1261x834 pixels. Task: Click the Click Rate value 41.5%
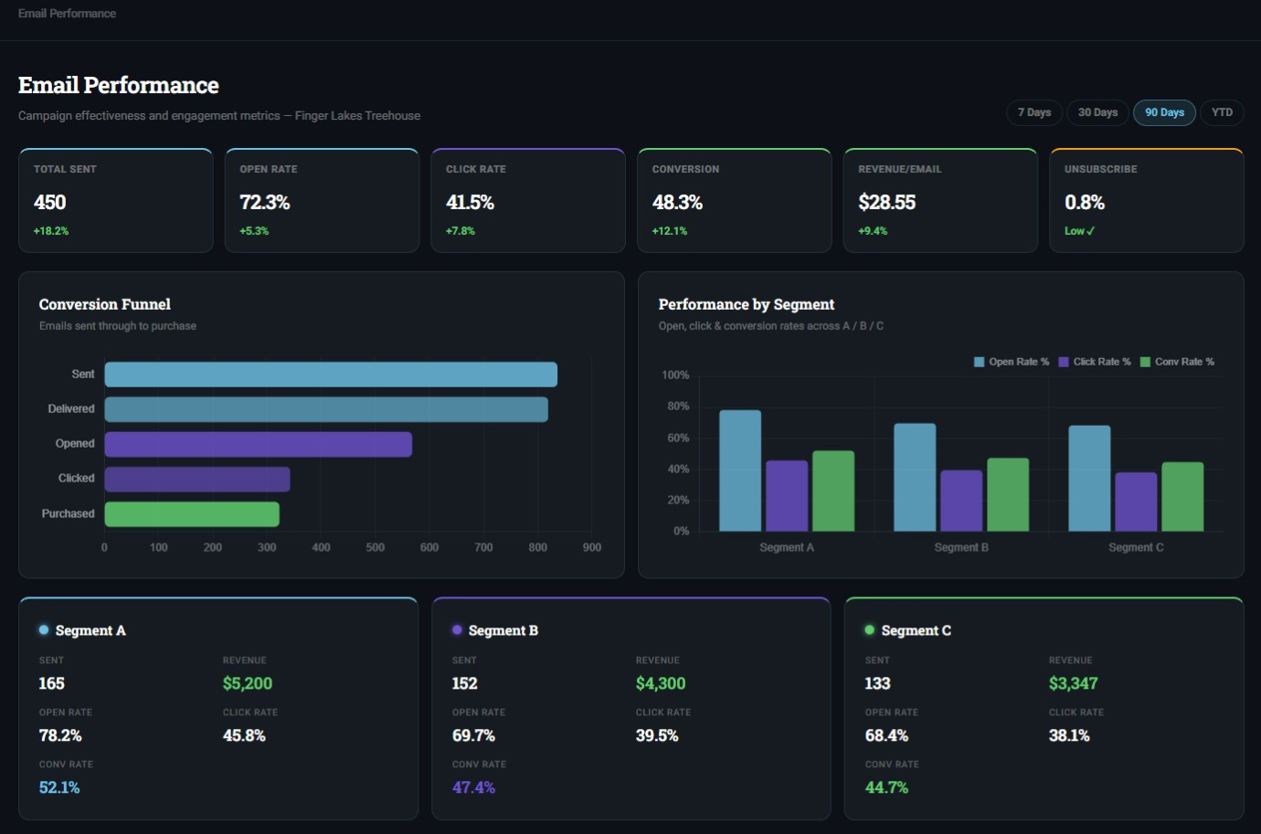(470, 202)
